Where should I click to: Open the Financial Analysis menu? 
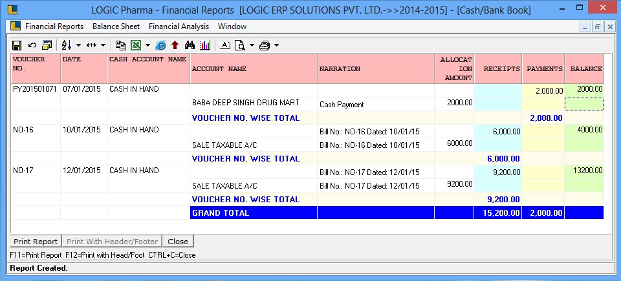point(179,26)
